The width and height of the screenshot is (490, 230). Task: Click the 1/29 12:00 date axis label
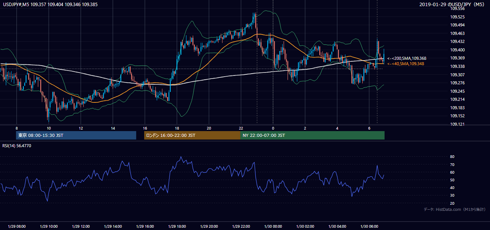[81, 226]
